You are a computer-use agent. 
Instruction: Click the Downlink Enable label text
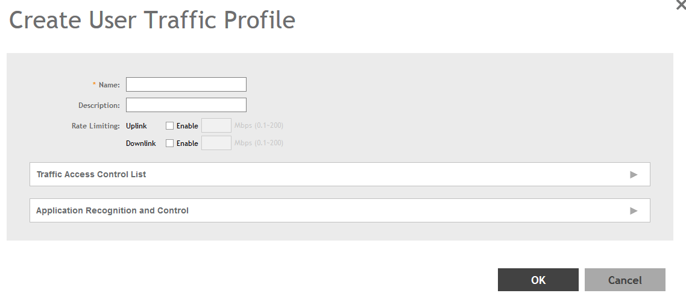pos(187,143)
